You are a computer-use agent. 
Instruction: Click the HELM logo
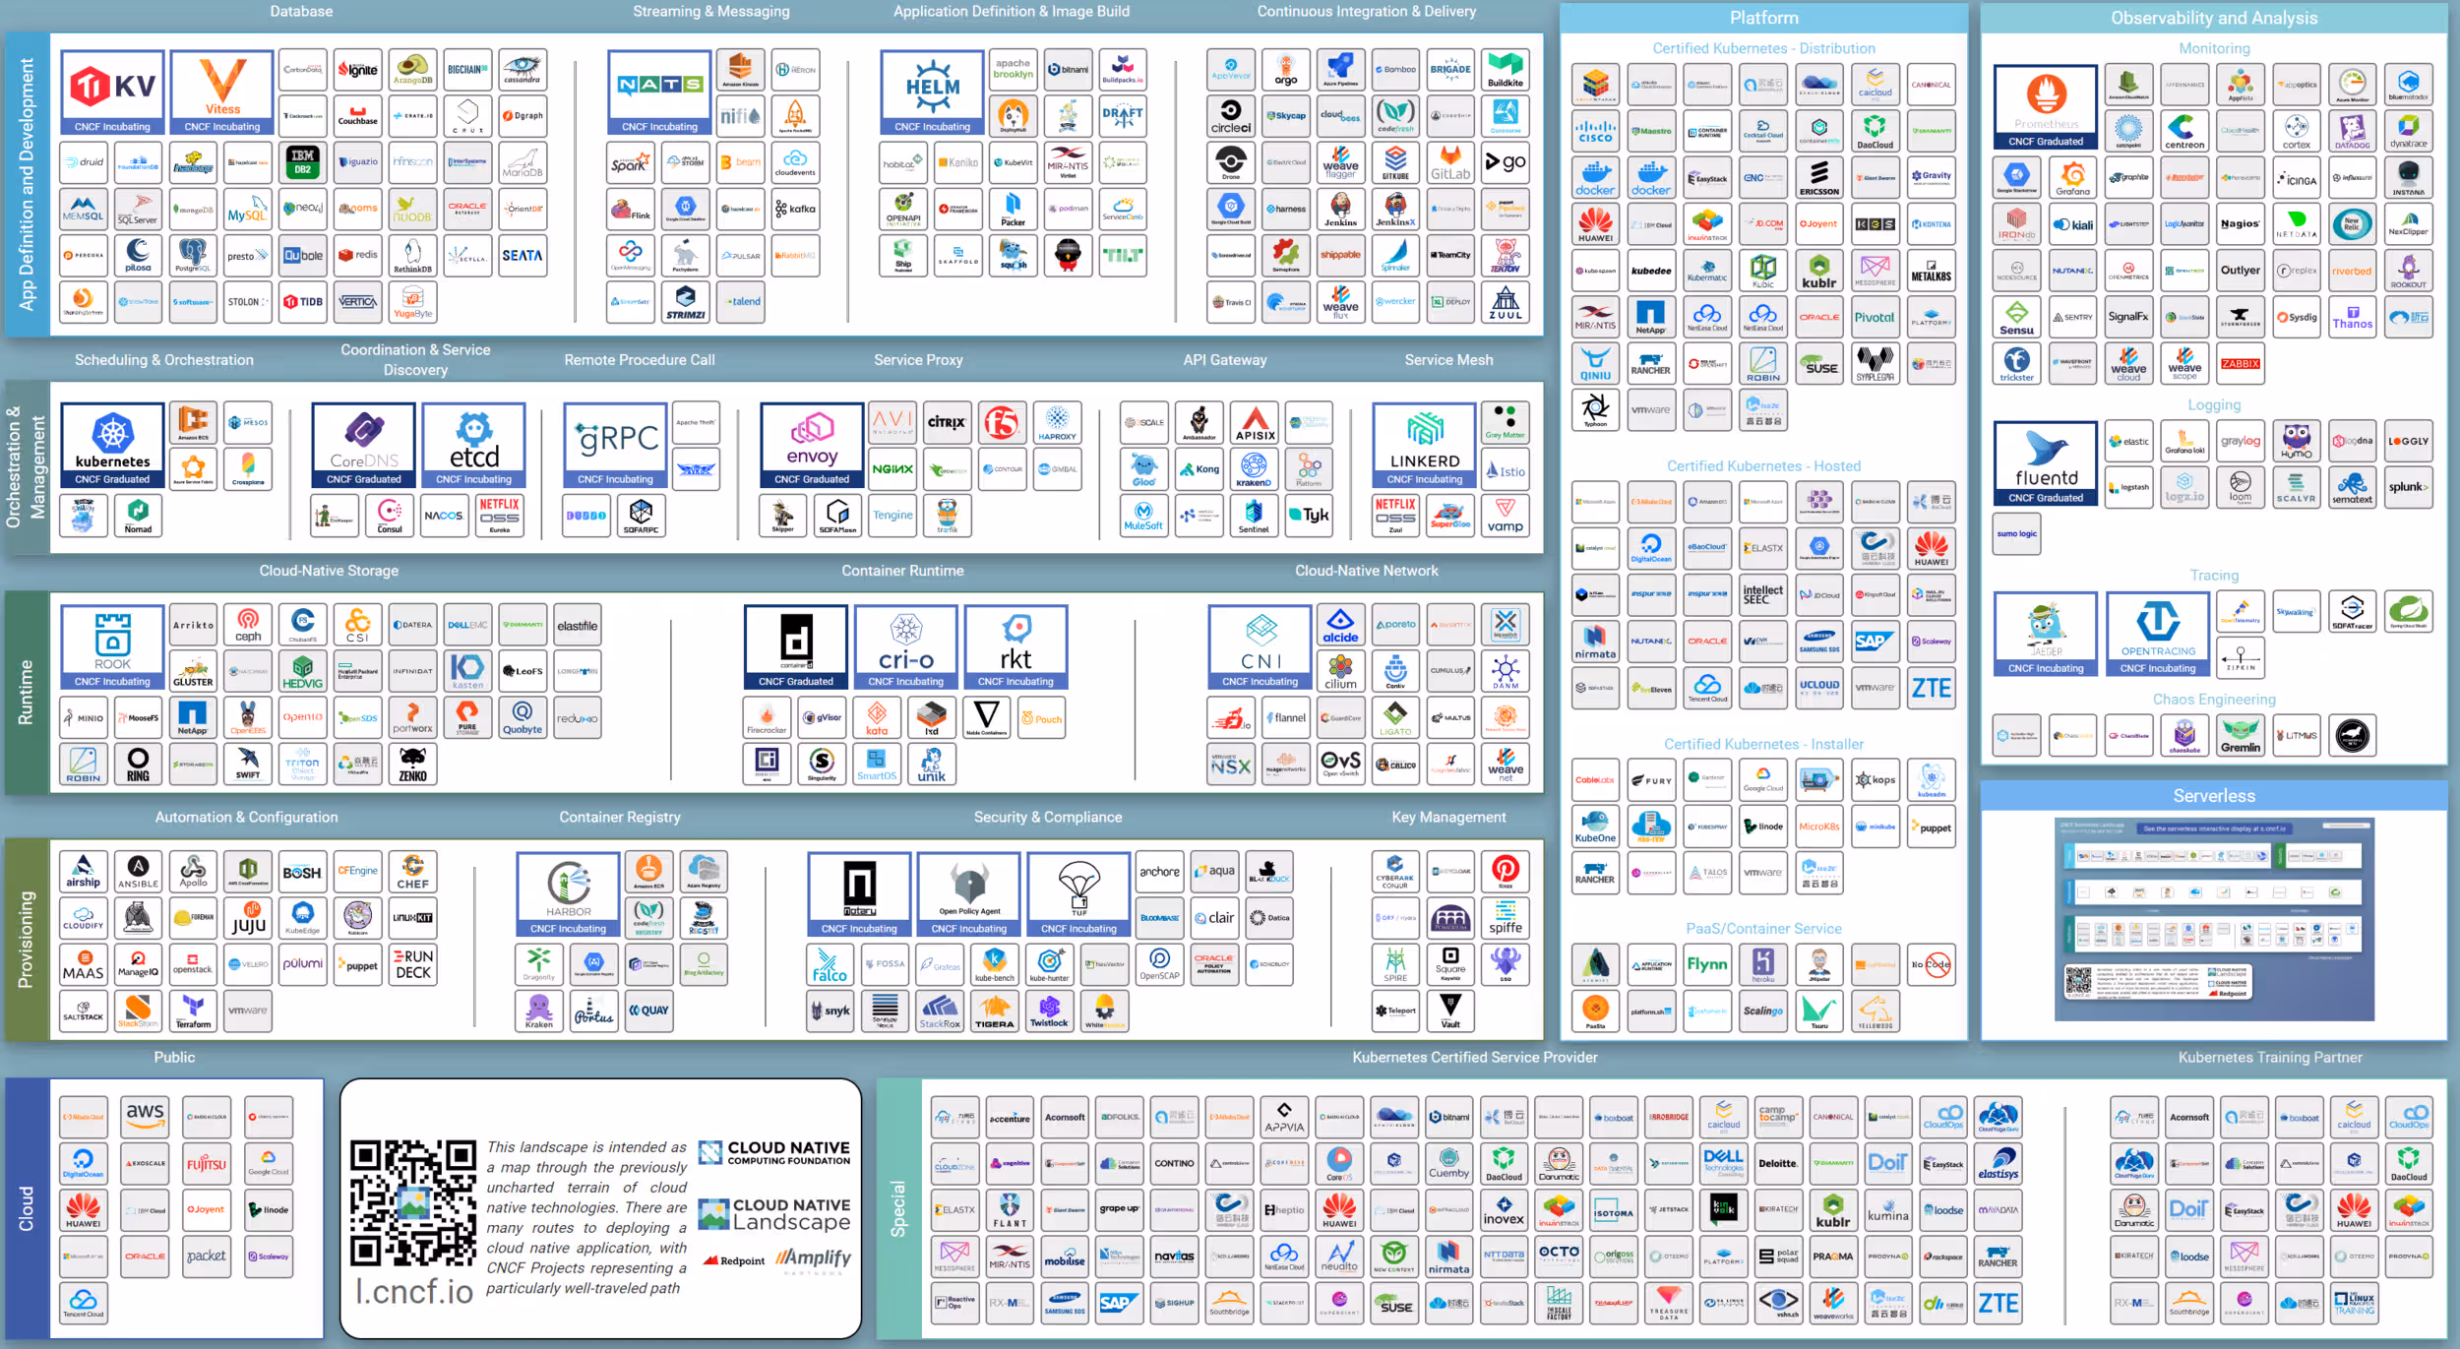(x=932, y=92)
